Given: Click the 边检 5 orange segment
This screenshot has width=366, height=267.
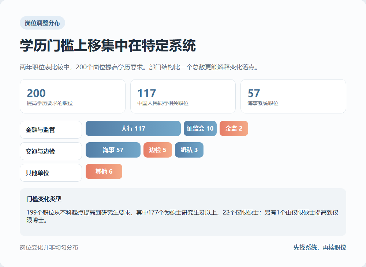Looking at the screenshot, I should (157, 150).
